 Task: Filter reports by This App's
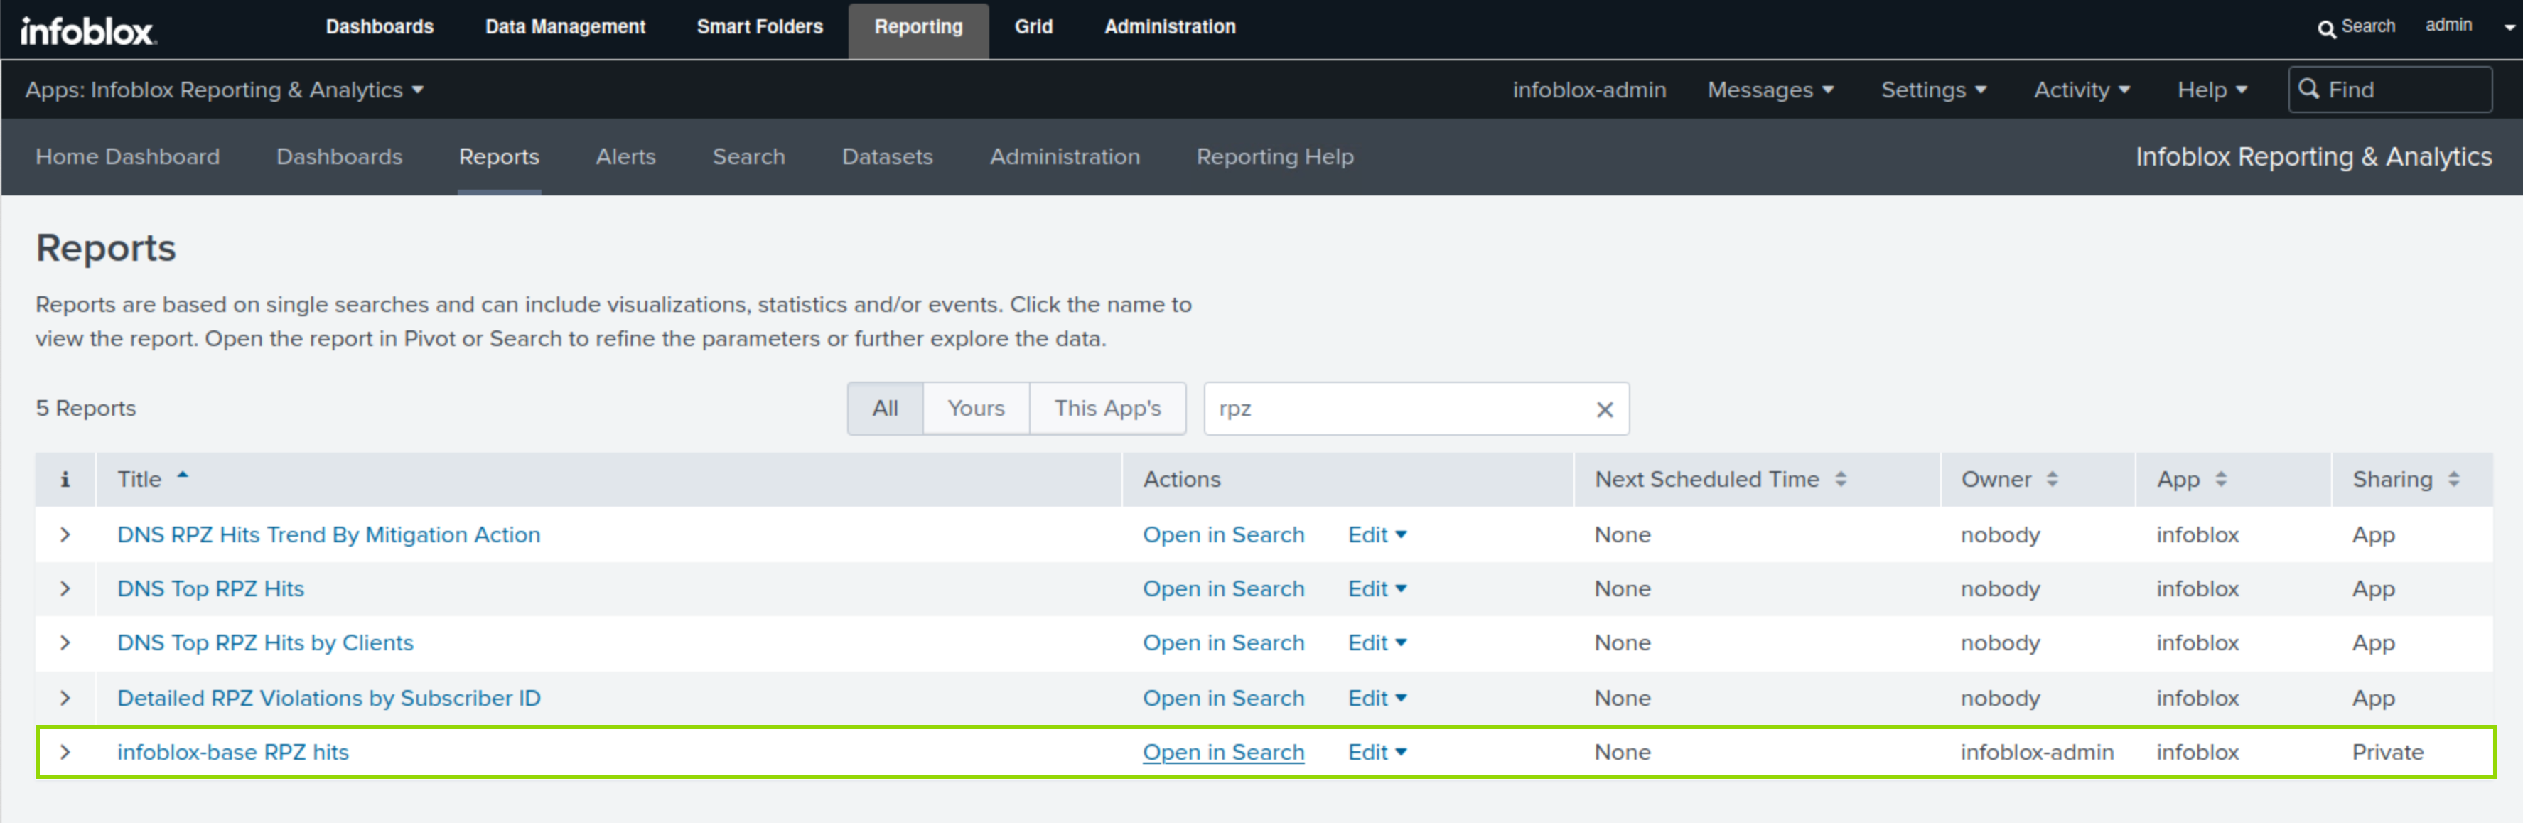tap(1107, 409)
